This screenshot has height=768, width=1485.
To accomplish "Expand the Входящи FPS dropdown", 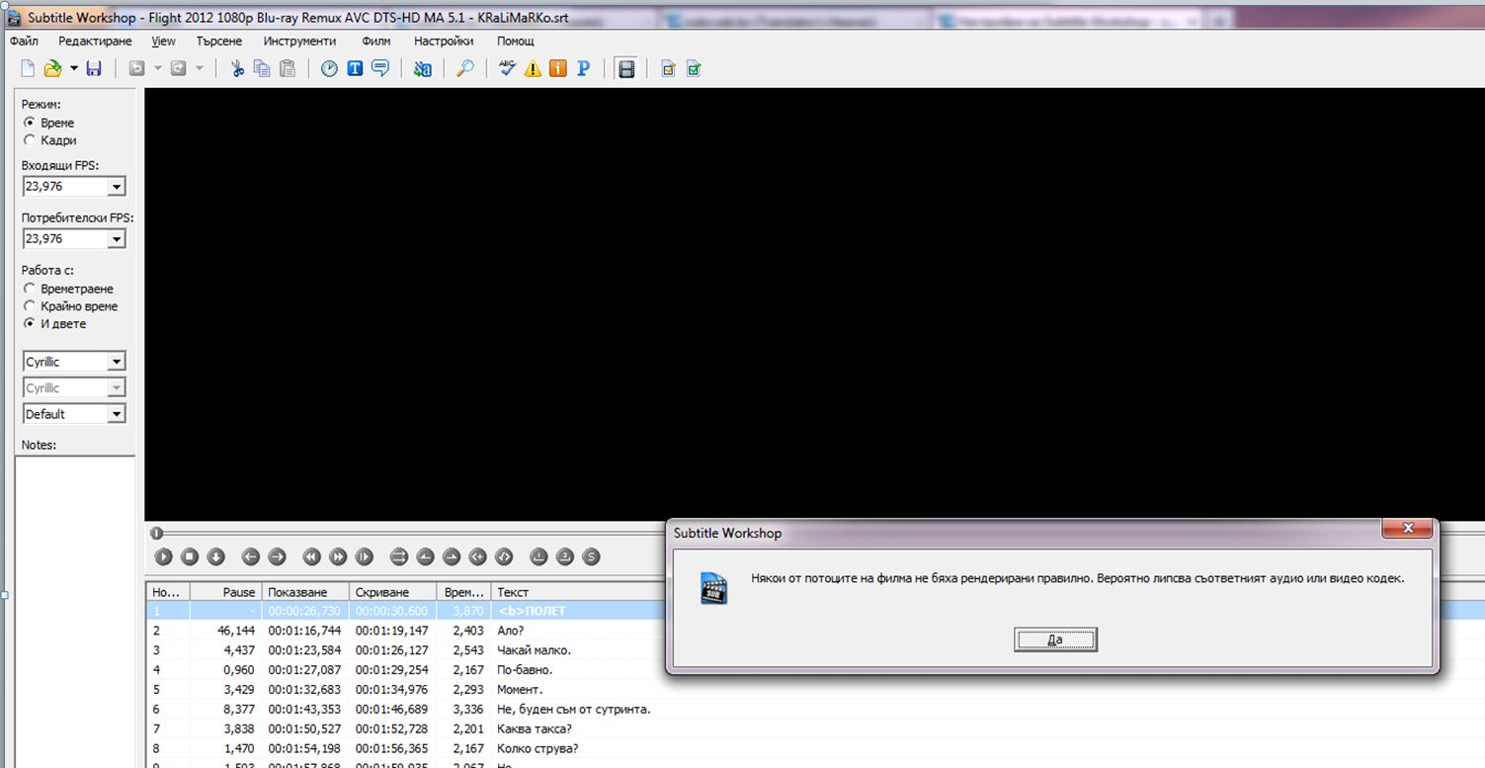I will coord(117,187).
